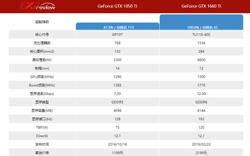
Task: Select the 超能指数 row label
Action: [x=42, y=22]
